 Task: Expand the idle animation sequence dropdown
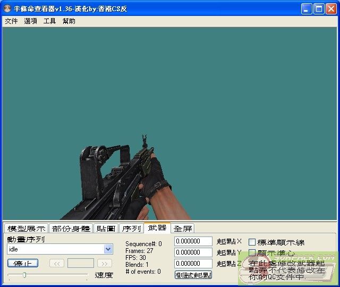coord(108,249)
